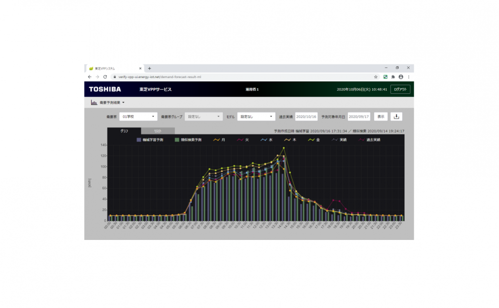
Task: Click the green extension icon in the toolbar
Action: [x=386, y=77]
